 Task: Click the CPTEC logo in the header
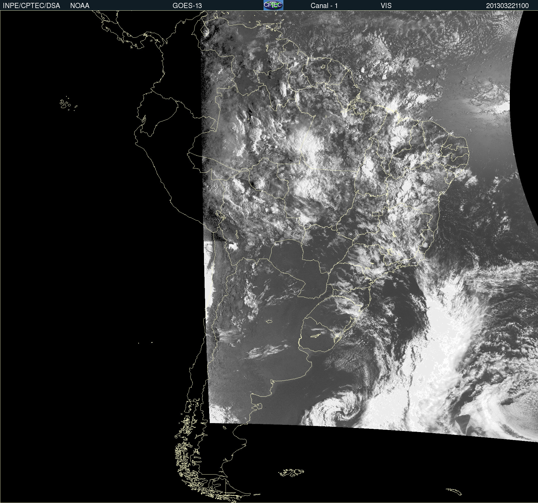click(273, 5)
